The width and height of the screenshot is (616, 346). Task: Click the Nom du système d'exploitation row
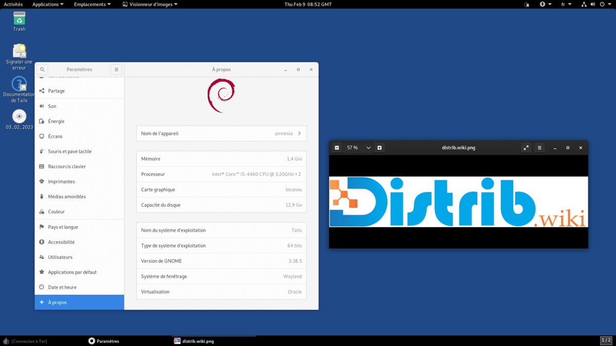tap(221, 230)
